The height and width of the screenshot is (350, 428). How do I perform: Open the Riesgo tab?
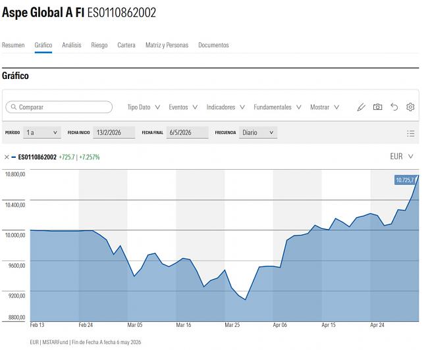click(99, 45)
